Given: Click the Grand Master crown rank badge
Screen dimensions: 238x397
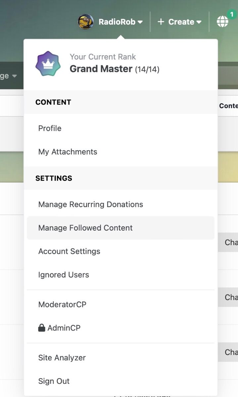Looking at the screenshot, I should click(x=48, y=64).
